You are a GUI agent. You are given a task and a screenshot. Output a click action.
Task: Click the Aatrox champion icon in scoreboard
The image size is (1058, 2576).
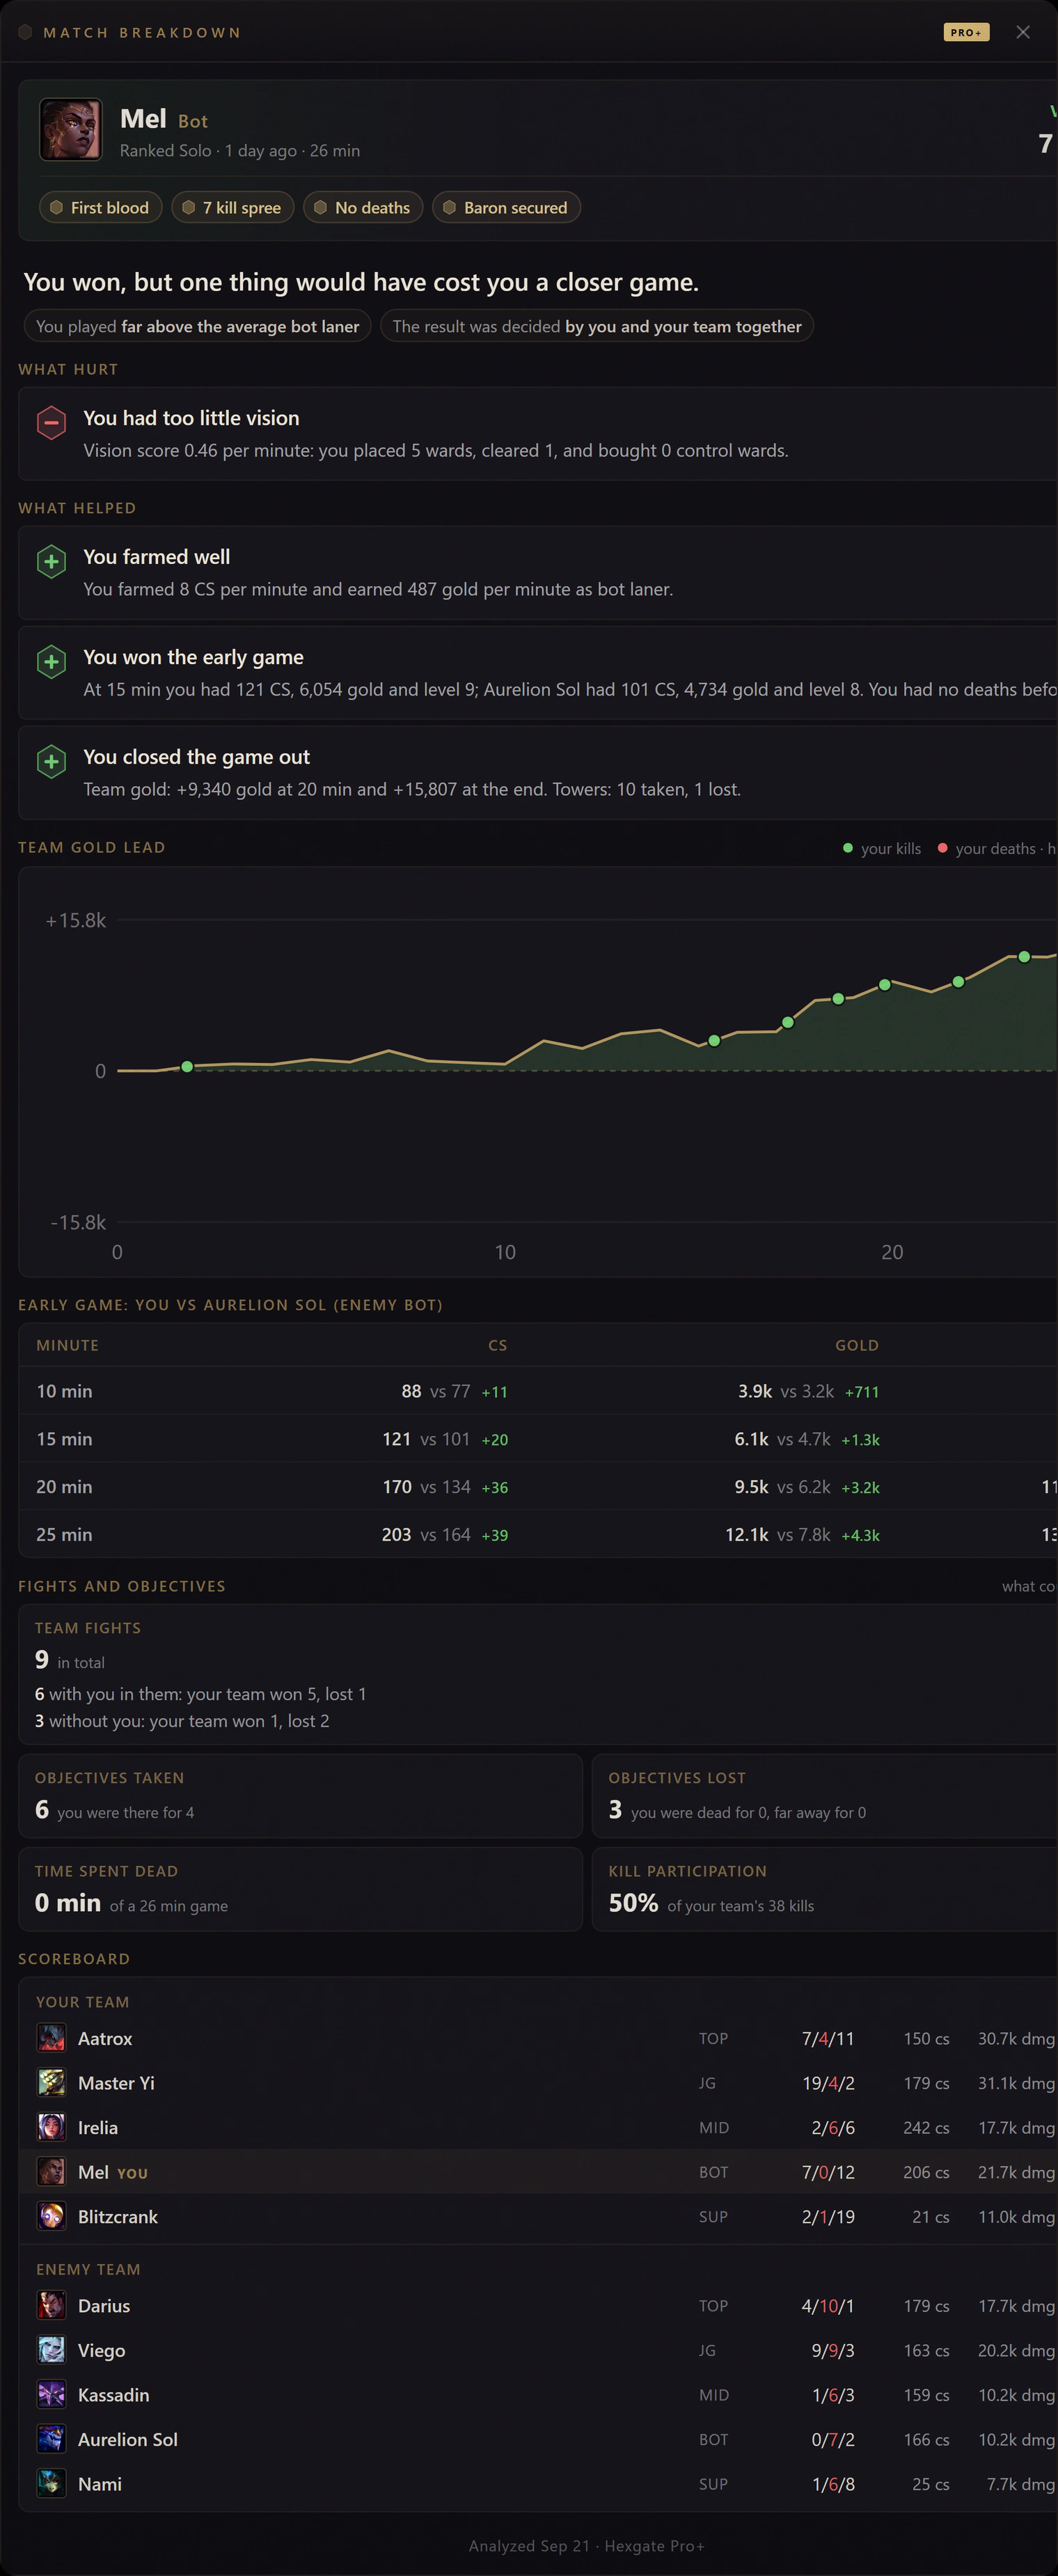point(51,2038)
